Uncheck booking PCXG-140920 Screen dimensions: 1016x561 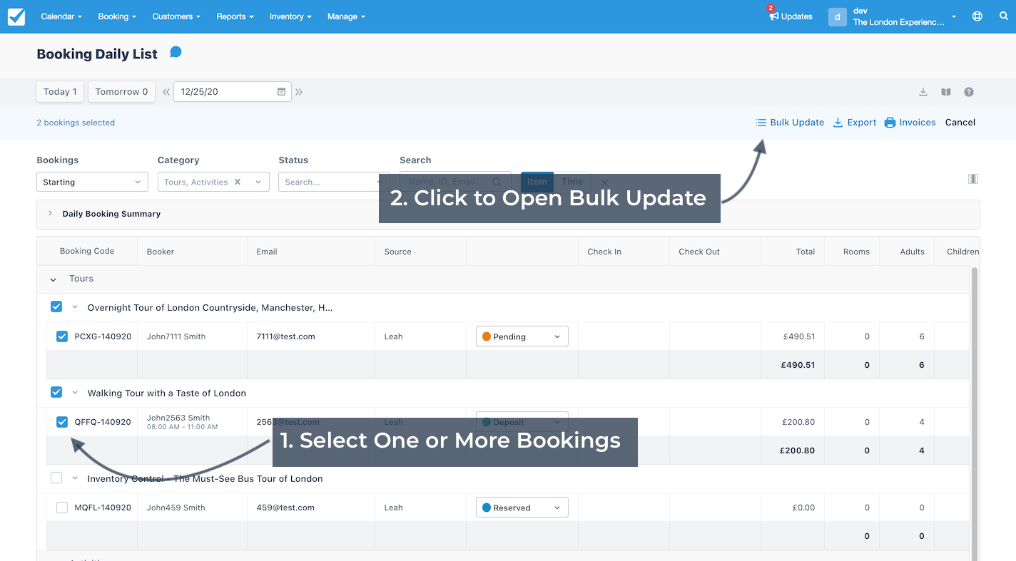tap(62, 336)
